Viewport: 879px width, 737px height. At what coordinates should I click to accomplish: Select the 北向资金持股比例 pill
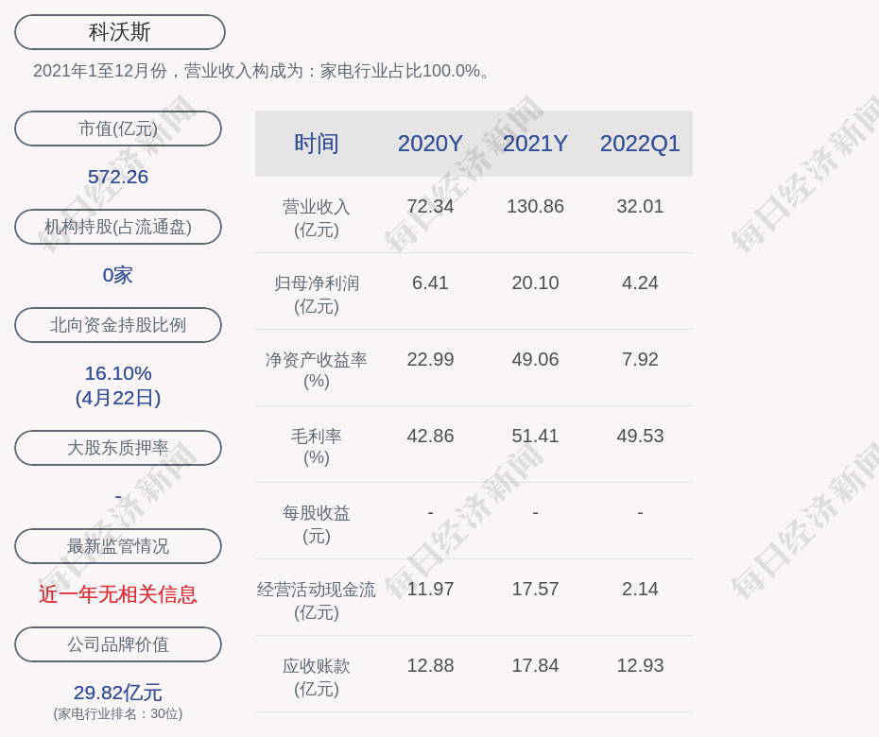(118, 325)
